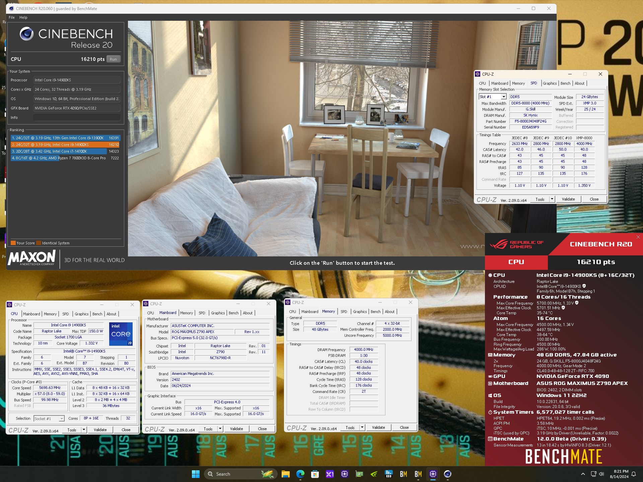Select the orange i9-14900KS ranking entry
Viewport: 643px width, 482px height.
point(65,145)
